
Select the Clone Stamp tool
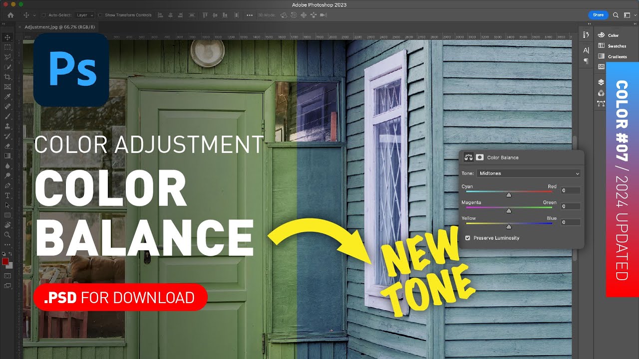pos(7,126)
